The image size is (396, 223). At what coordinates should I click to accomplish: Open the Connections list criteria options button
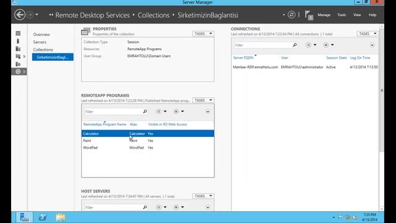coord(311,45)
